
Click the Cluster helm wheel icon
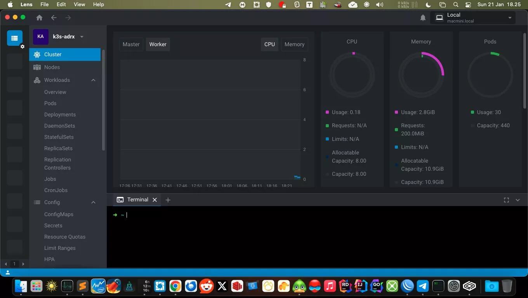[37, 55]
